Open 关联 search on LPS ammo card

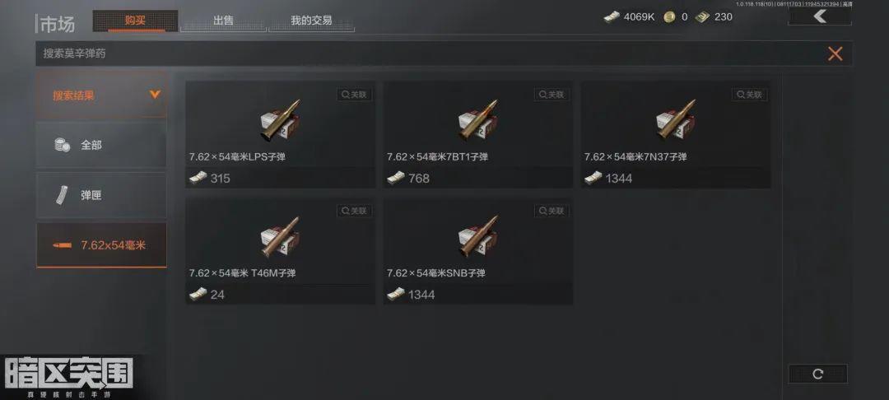pos(354,95)
